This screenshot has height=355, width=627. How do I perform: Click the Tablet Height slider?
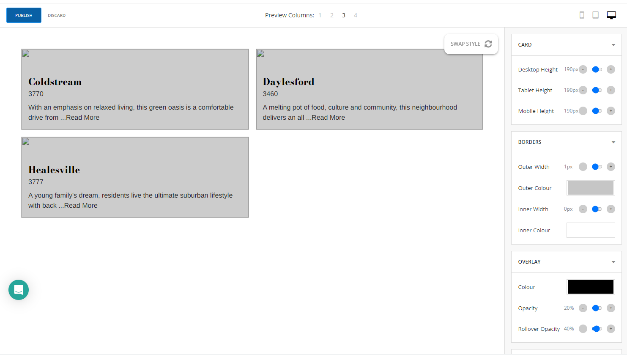[597, 90]
